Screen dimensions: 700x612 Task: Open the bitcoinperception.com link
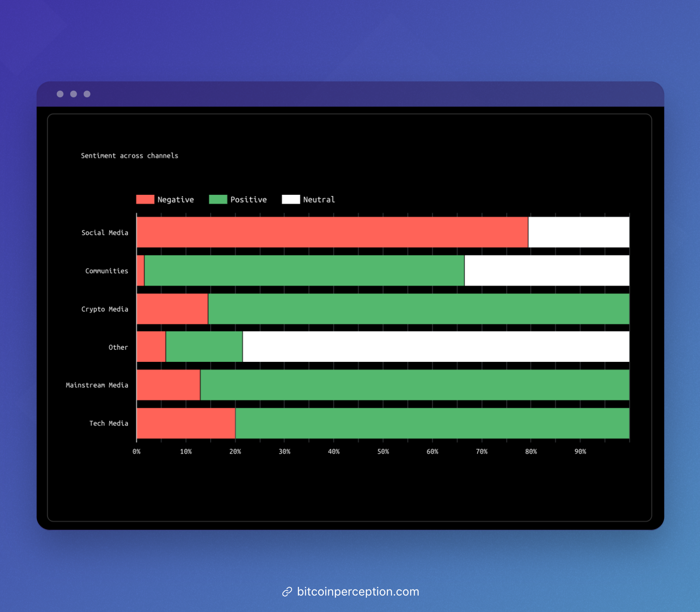point(358,592)
